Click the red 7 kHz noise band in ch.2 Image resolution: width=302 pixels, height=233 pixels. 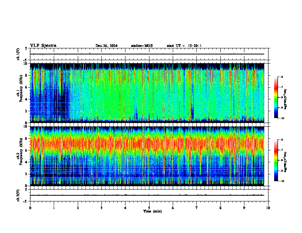coord(147,144)
